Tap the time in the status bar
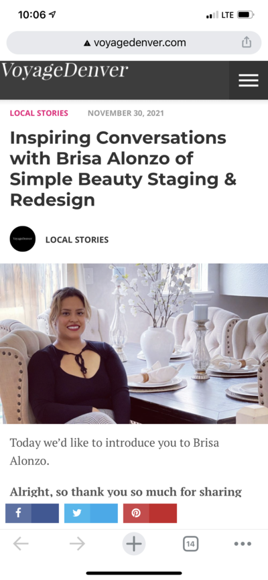This screenshot has height=580, width=268. coord(32,15)
